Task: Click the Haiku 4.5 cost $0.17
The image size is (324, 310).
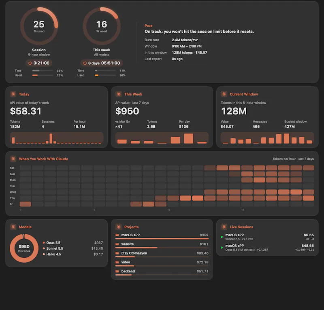Action: (98, 254)
